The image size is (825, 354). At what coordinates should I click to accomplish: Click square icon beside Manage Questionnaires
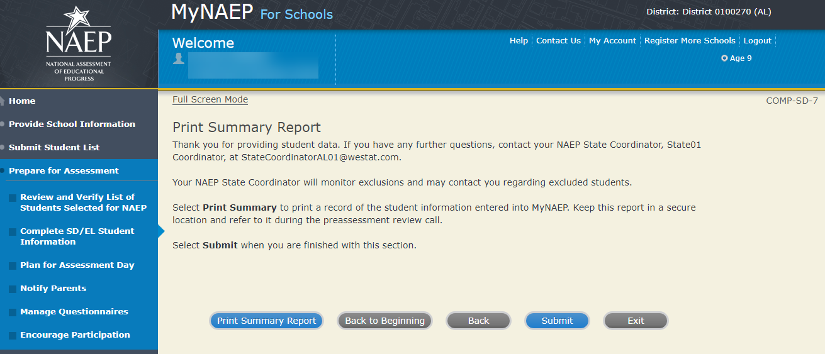tap(13, 313)
